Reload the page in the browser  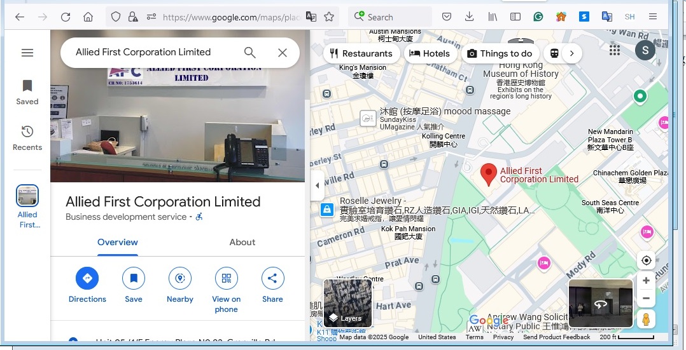point(66,17)
